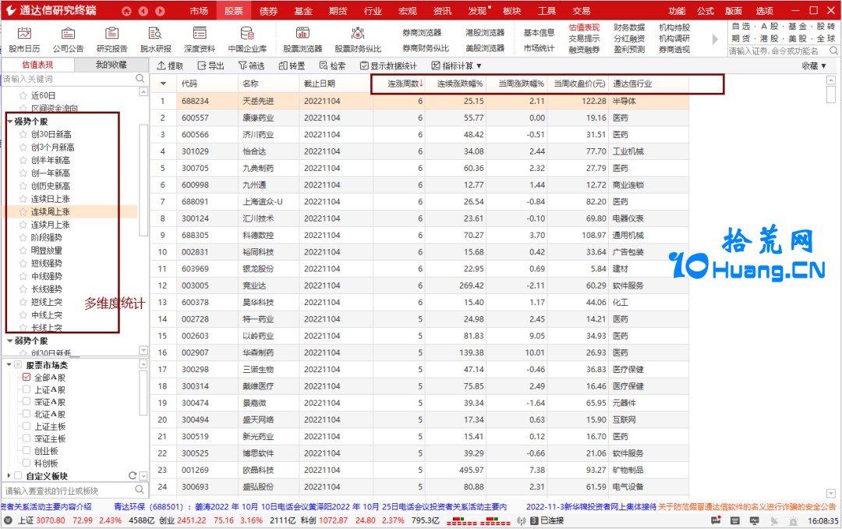This screenshot has height=529, width=842.
Task: Select the 连续月上涨 tree item
Action: pos(50,224)
